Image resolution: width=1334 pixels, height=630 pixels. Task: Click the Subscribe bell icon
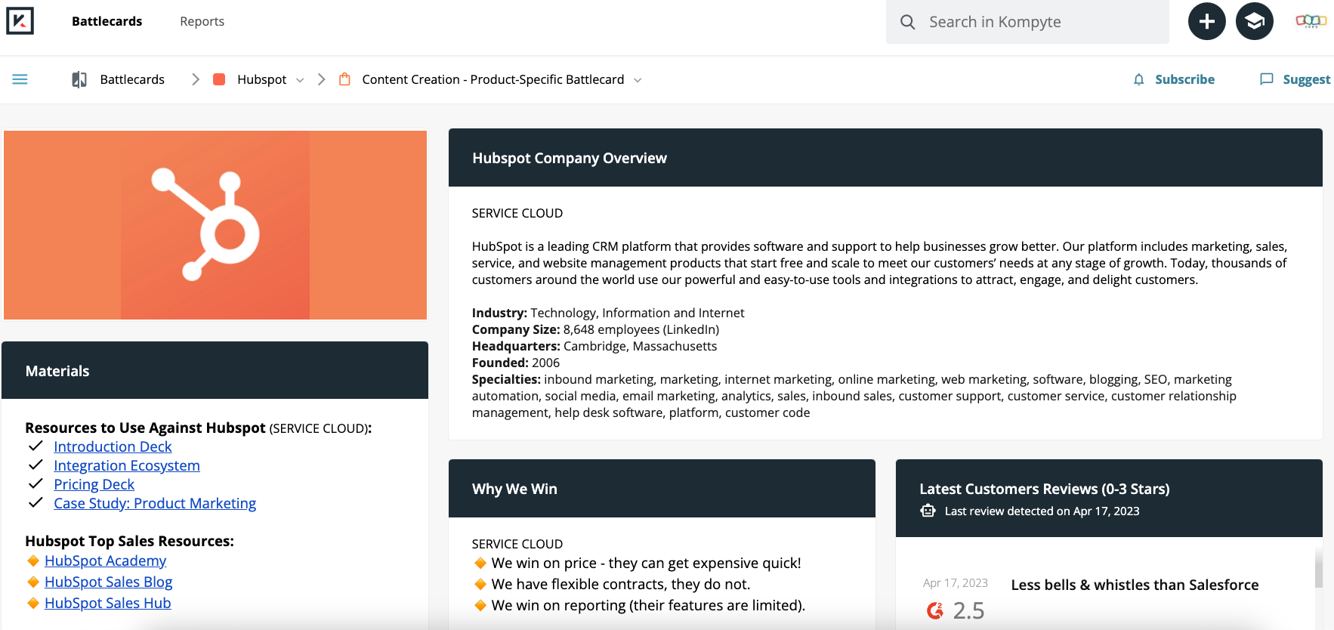pyautogui.click(x=1138, y=79)
